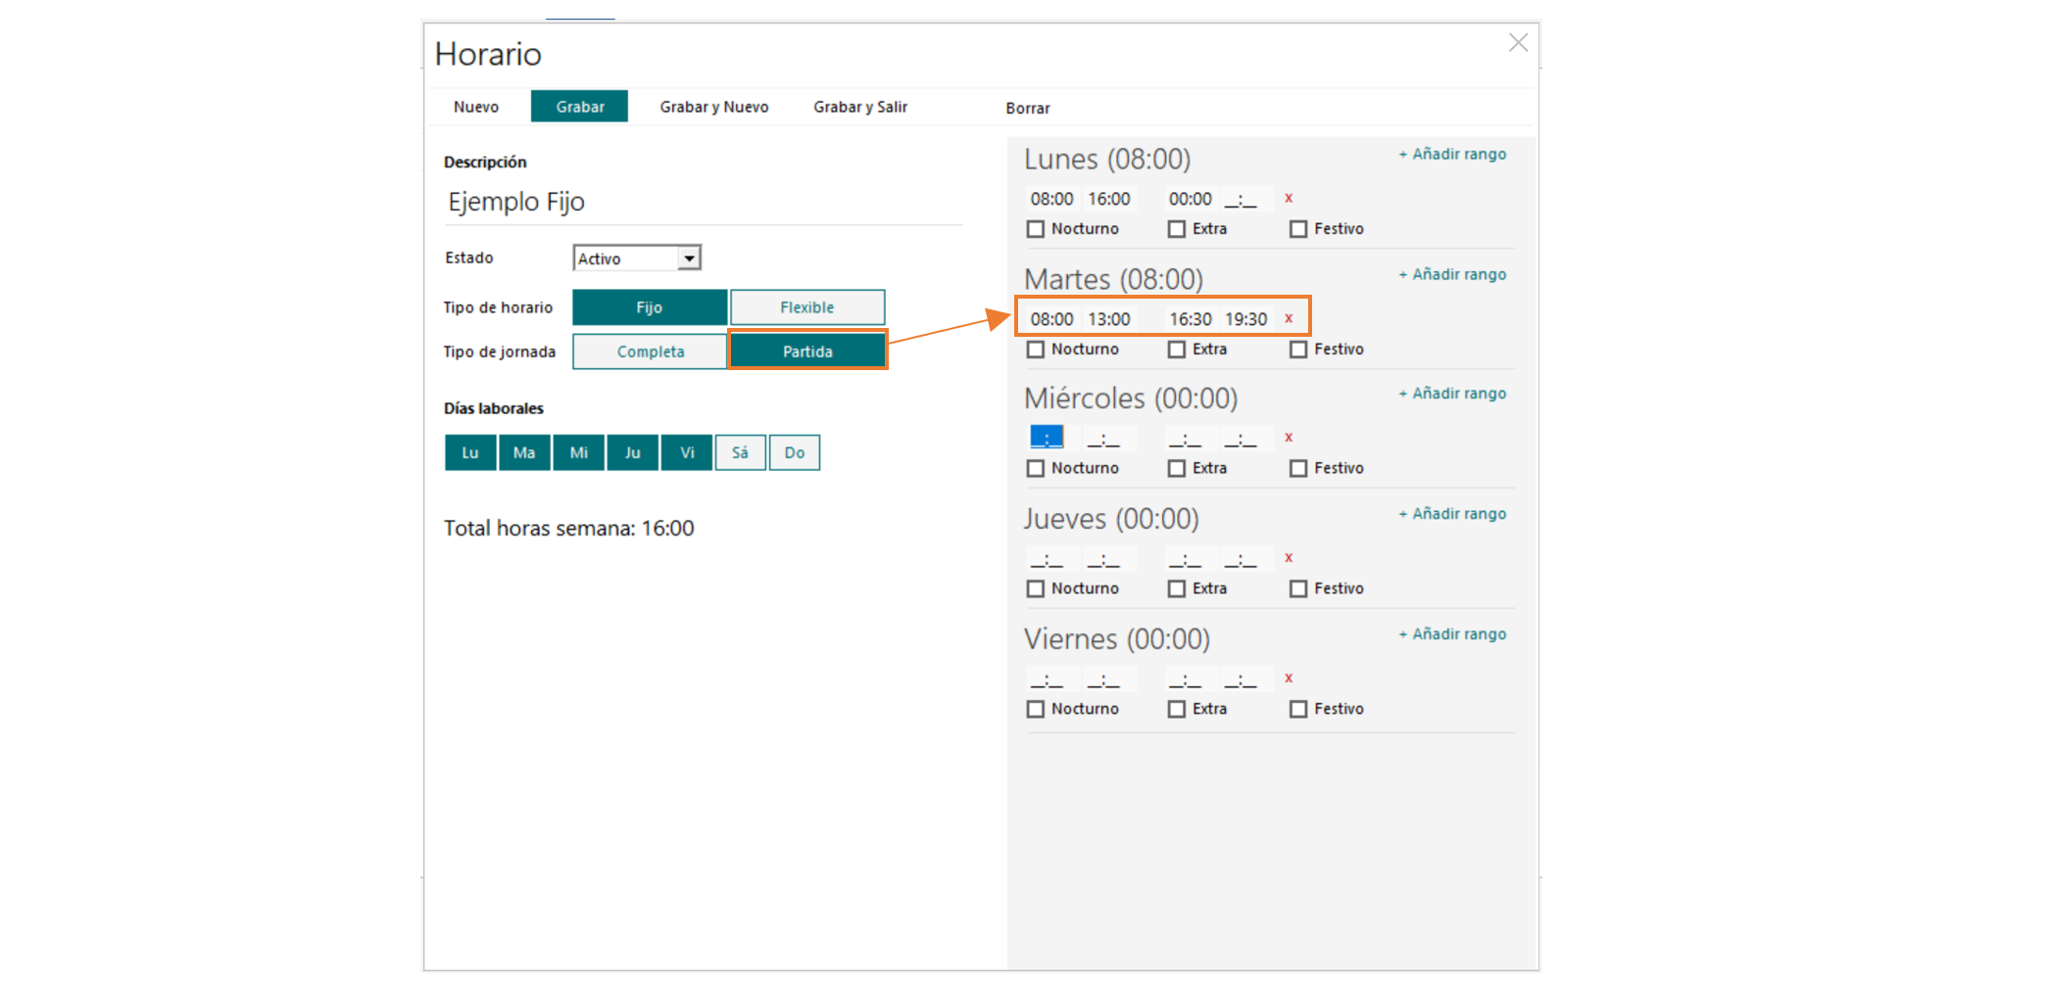Check Festivo for Viernes
Screen dimensions: 2048x983
(x=1298, y=710)
